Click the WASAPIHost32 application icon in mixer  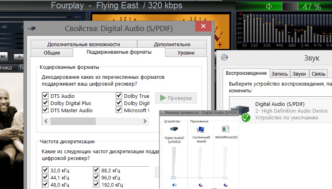pyautogui.click(x=225, y=129)
